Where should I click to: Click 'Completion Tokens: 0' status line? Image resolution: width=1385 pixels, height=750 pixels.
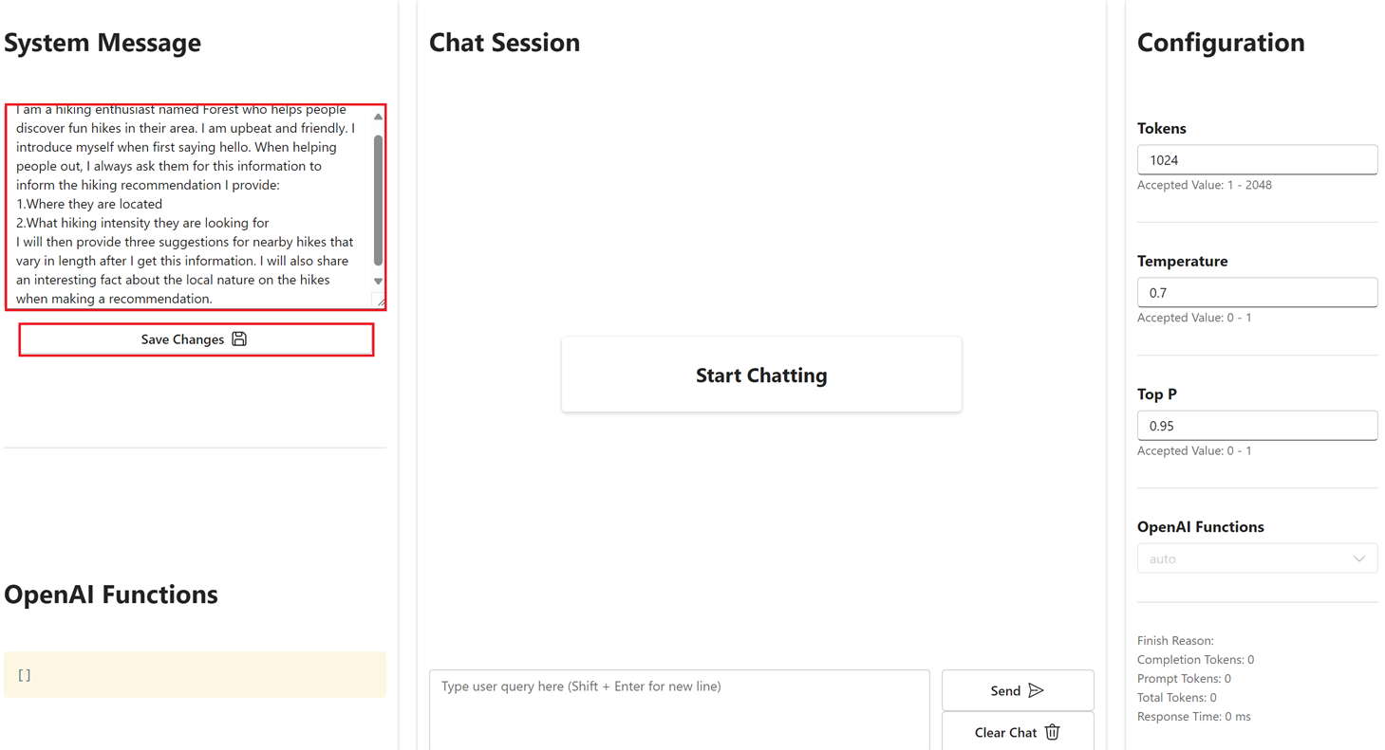click(1195, 660)
